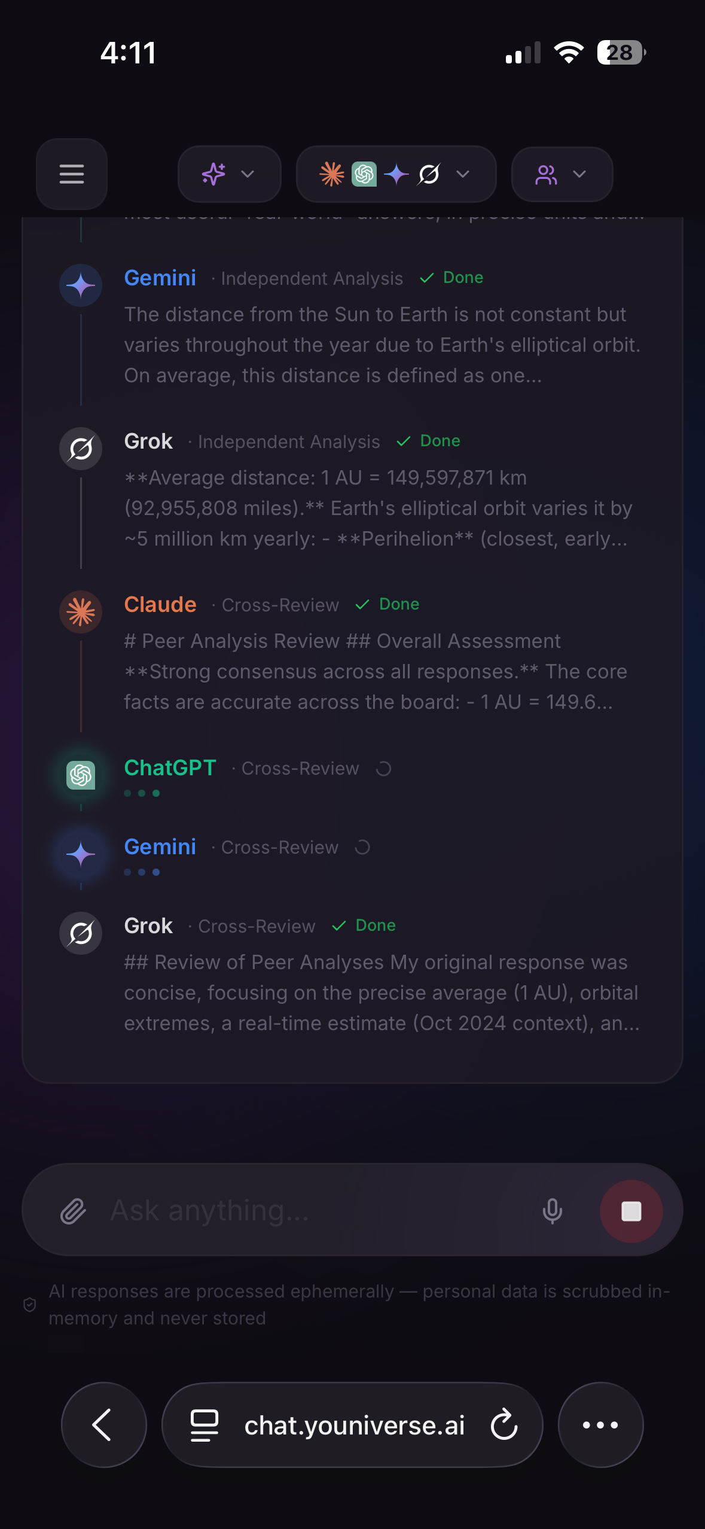
Task: Select the ChatGPT icon in the model selector
Action: point(364,174)
